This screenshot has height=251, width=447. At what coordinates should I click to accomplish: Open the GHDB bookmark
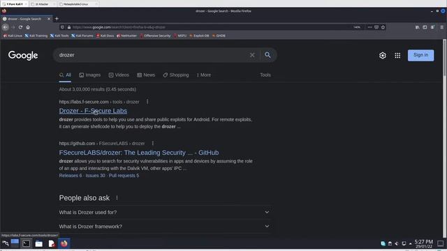219,36
